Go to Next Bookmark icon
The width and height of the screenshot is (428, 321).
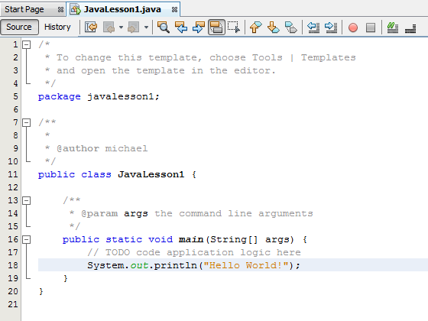click(273, 28)
